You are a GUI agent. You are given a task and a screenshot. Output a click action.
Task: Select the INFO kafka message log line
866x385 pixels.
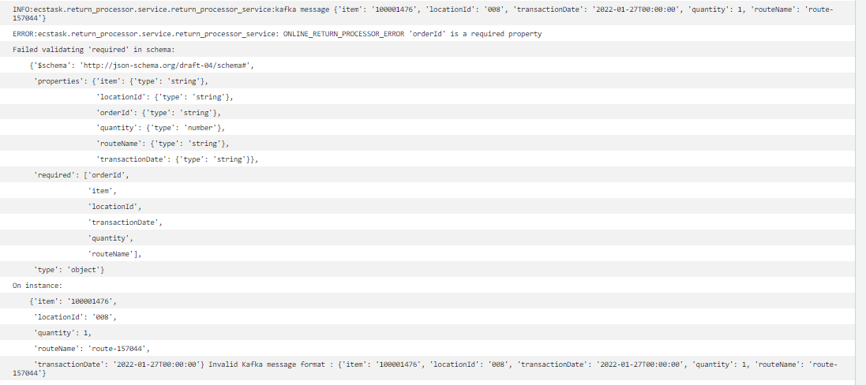(x=428, y=13)
